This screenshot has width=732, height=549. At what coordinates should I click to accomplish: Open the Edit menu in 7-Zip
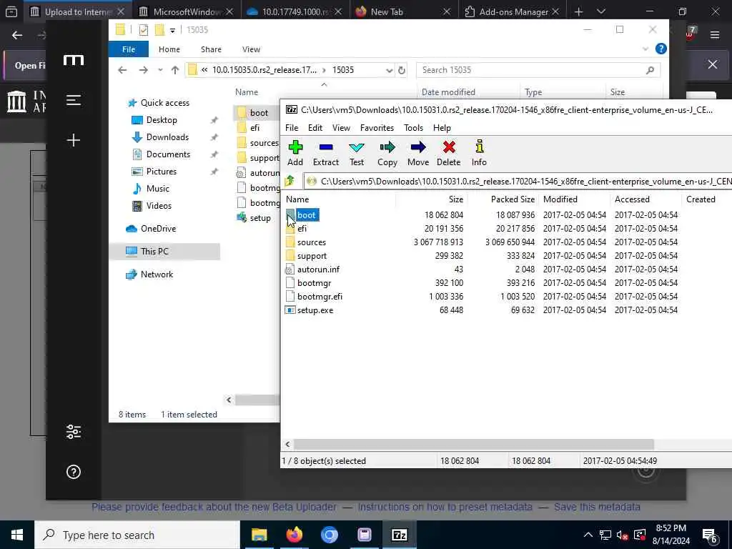point(315,128)
